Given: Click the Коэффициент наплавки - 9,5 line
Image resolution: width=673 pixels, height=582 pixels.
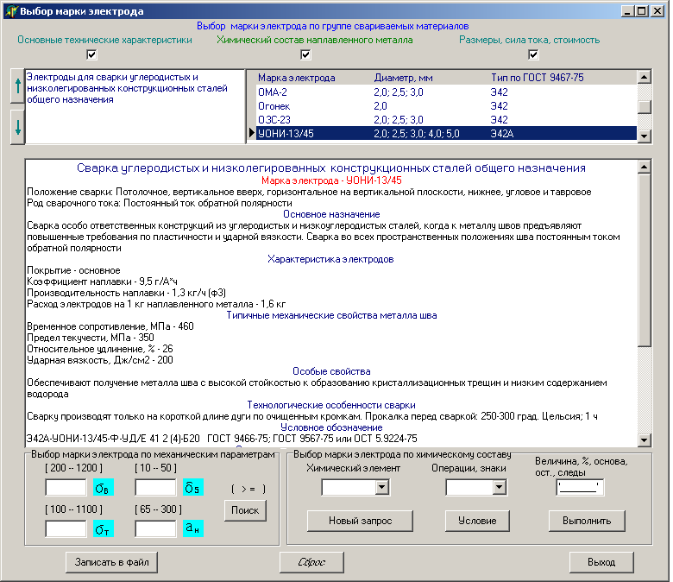Looking at the screenshot, I should coord(102,282).
